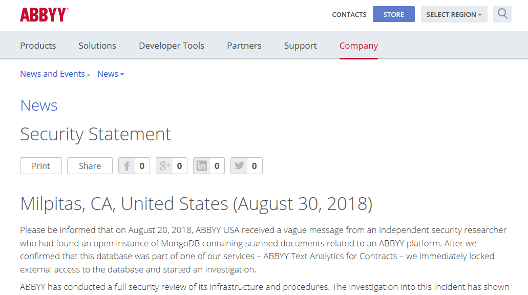Select the Company tab

point(358,46)
